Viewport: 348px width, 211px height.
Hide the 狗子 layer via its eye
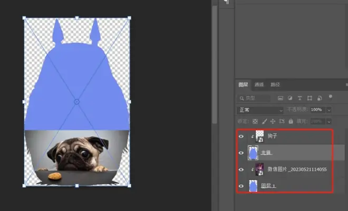pos(241,136)
